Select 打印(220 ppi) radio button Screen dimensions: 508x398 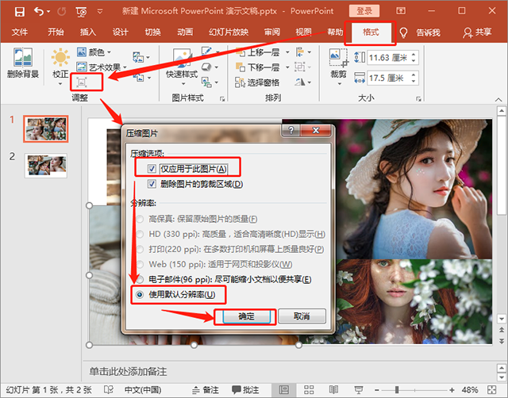[x=140, y=249]
